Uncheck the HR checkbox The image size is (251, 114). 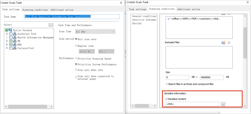click(11, 41)
